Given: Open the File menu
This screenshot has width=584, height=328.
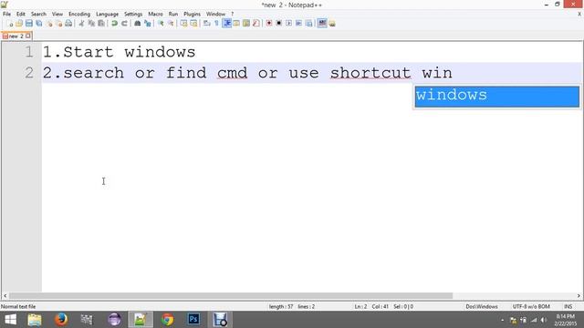Looking at the screenshot, I should 6,15.
